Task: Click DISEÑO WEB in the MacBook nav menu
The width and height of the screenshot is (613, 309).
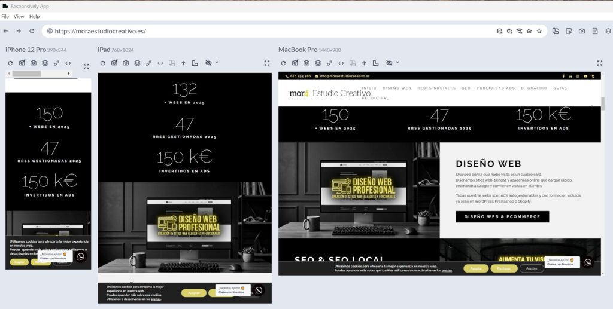Action: (x=397, y=88)
